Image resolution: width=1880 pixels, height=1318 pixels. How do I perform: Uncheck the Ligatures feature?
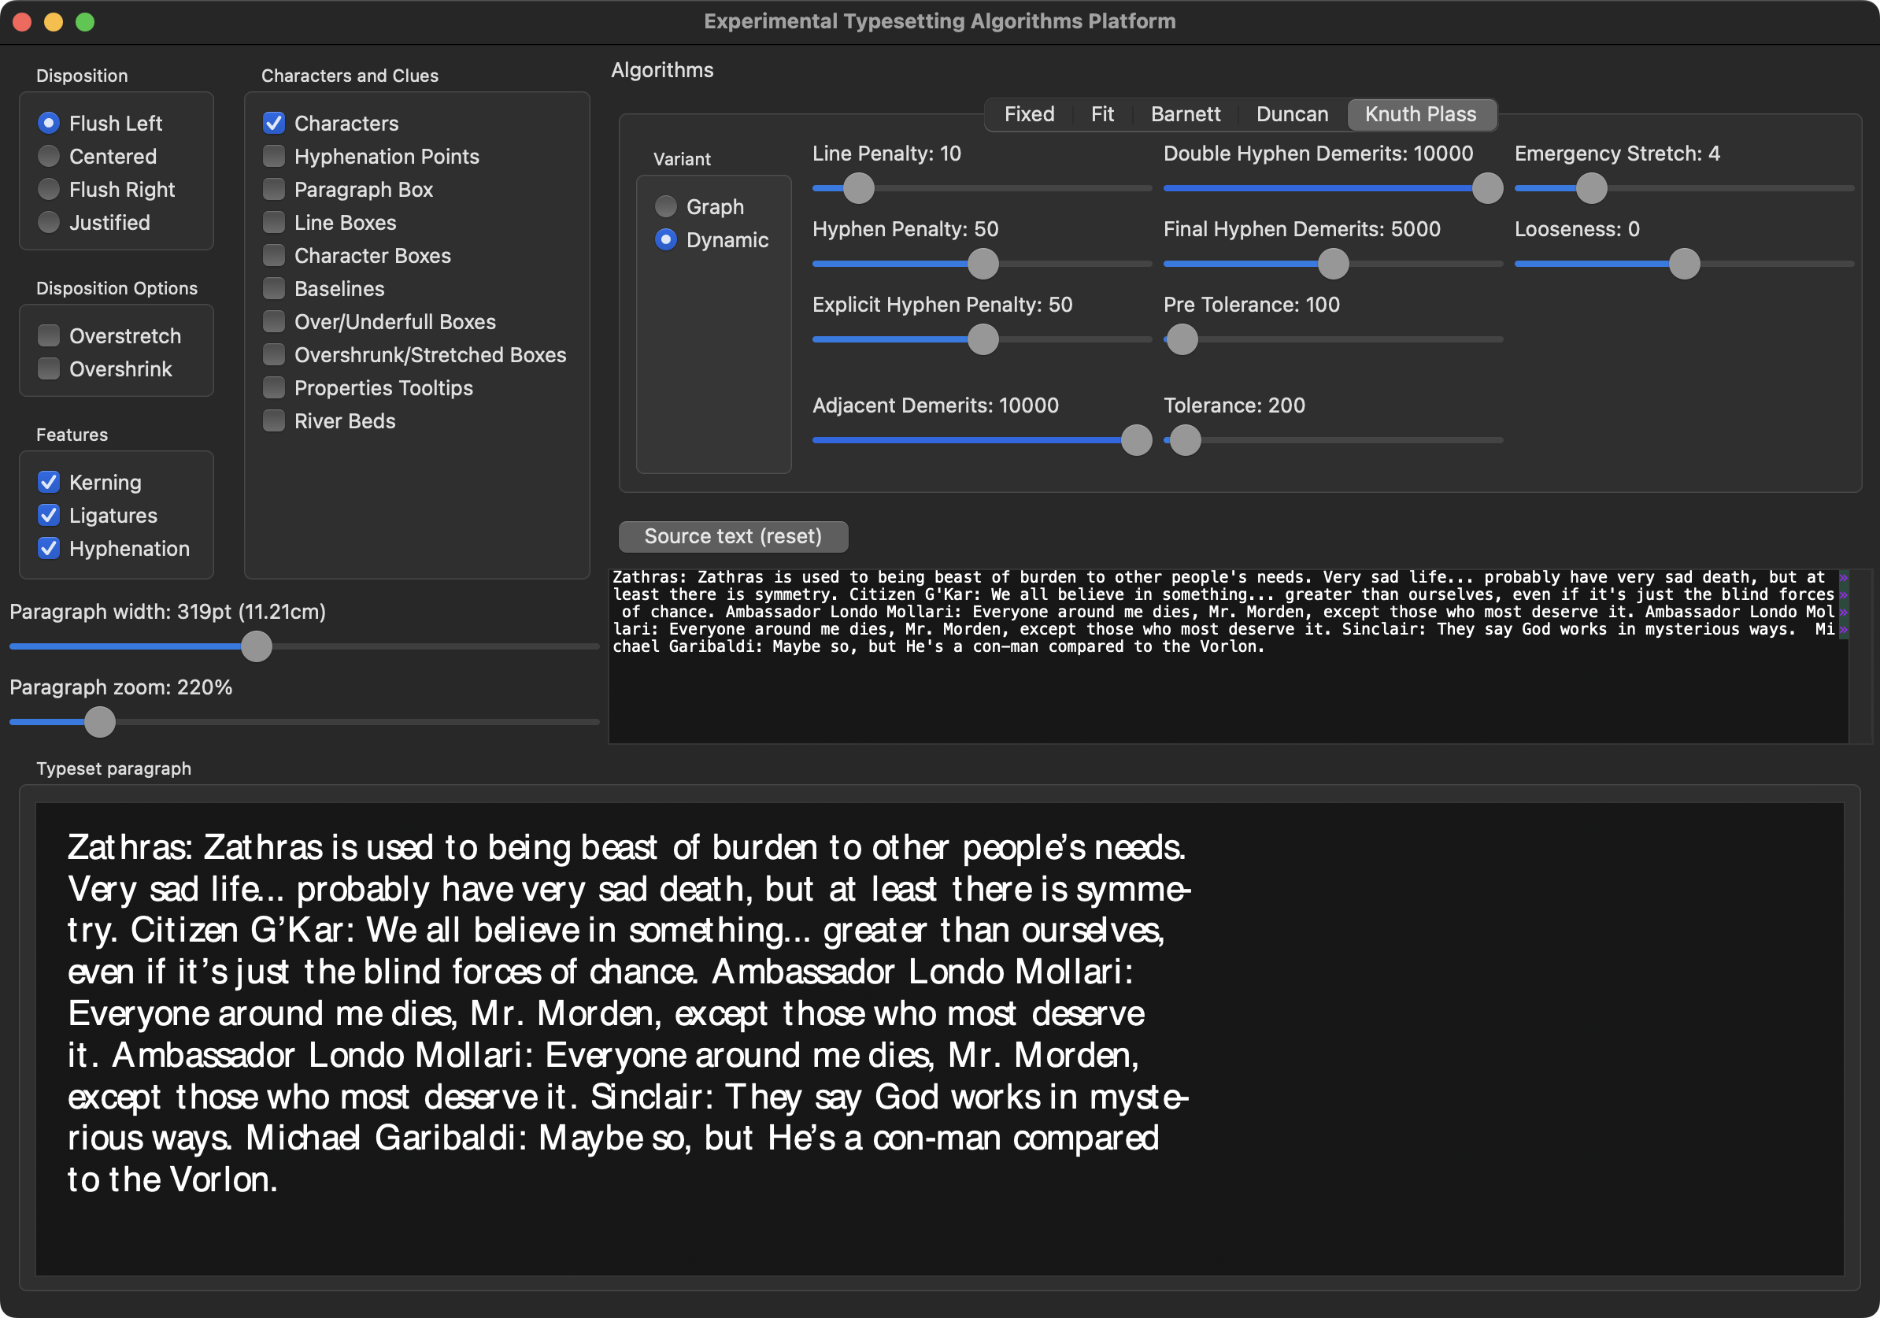tap(49, 515)
